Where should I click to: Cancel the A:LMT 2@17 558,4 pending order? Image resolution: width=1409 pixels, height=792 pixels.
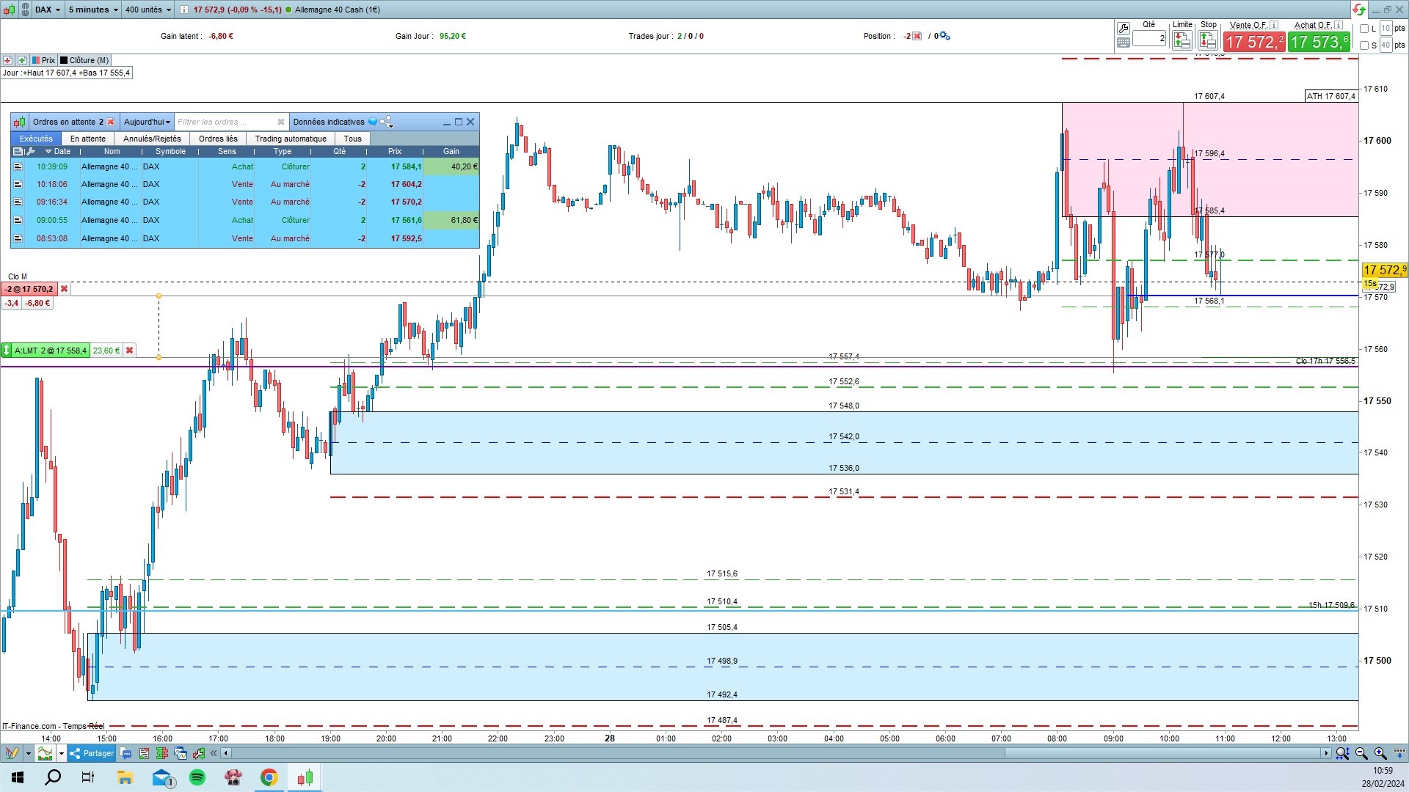(x=130, y=351)
